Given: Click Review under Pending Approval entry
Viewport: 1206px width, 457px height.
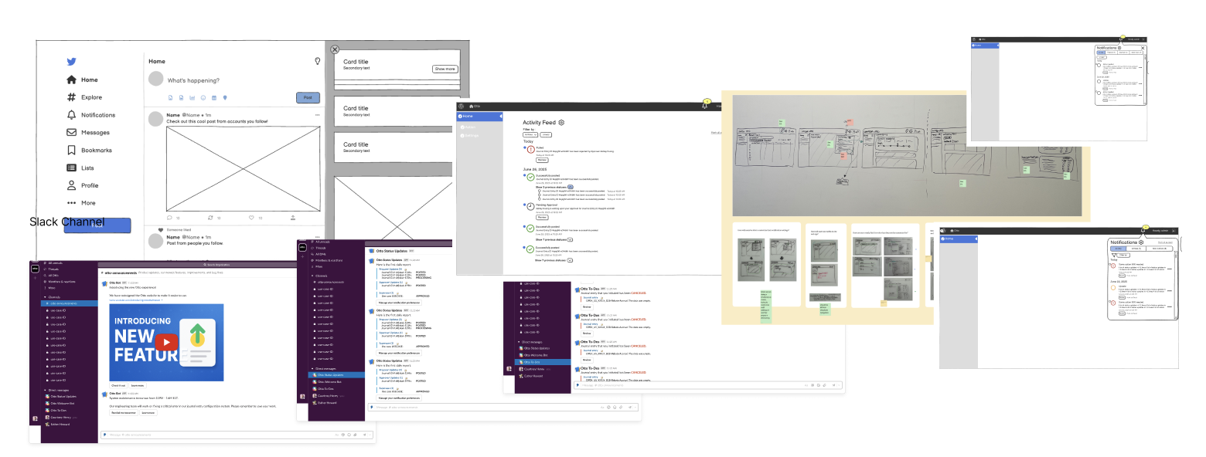Looking at the screenshot, I should pos(542,217).
